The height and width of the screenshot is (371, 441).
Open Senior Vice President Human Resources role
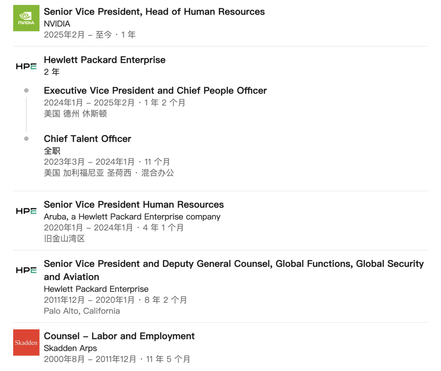134,204
